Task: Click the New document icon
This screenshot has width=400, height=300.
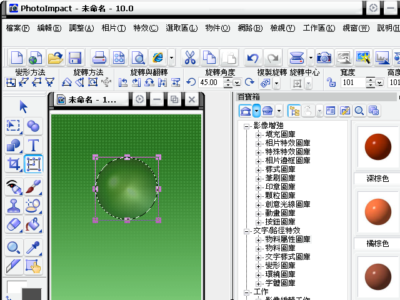Action: tap(17, 57)
